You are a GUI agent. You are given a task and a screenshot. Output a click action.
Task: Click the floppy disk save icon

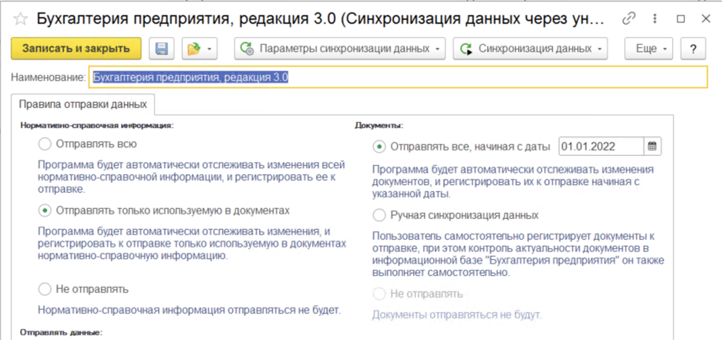tap(162, 49)
